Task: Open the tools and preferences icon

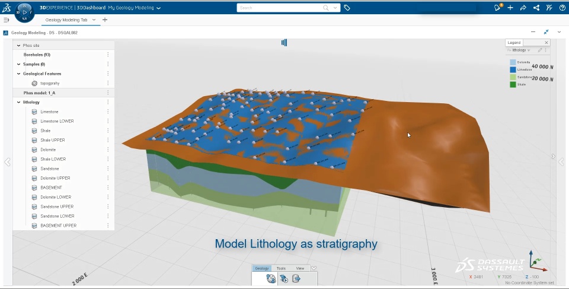Action: pos(549,8)
